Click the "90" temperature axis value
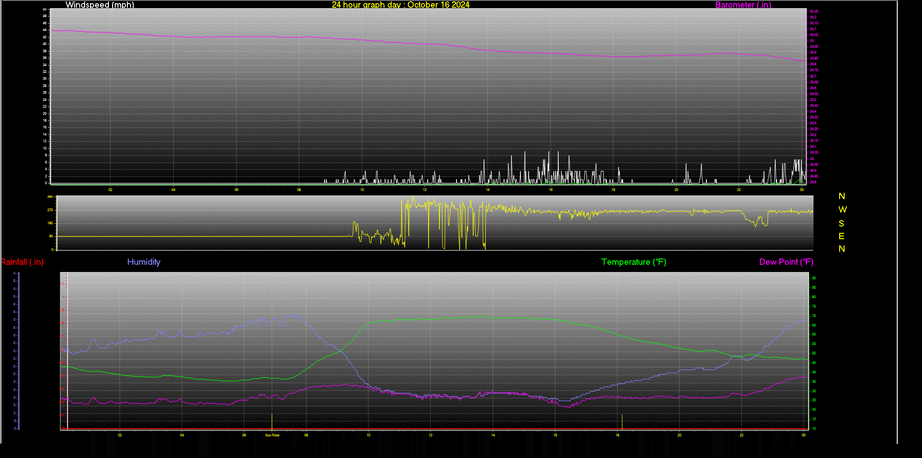The image size is (922, 458). (x=814, y=278)
